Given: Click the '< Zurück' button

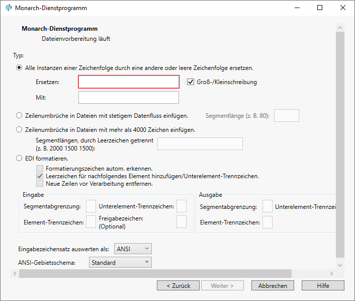Looking at the screenshot, I should (178, 285).
